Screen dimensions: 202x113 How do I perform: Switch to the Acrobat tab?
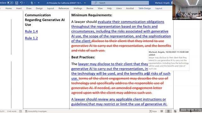pos(130,8)
